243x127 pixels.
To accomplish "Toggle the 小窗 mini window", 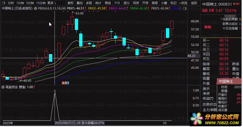I will (x=164, y=3).
